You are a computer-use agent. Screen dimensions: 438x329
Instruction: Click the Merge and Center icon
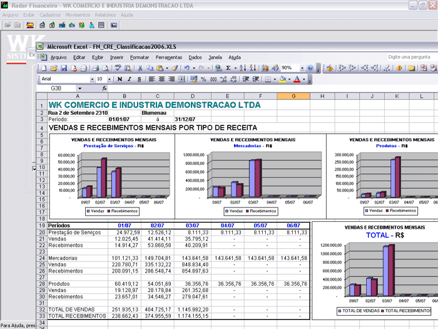click(x=182, y=80)
